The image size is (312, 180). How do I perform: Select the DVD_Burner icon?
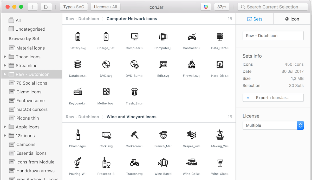tap(134, 64)
